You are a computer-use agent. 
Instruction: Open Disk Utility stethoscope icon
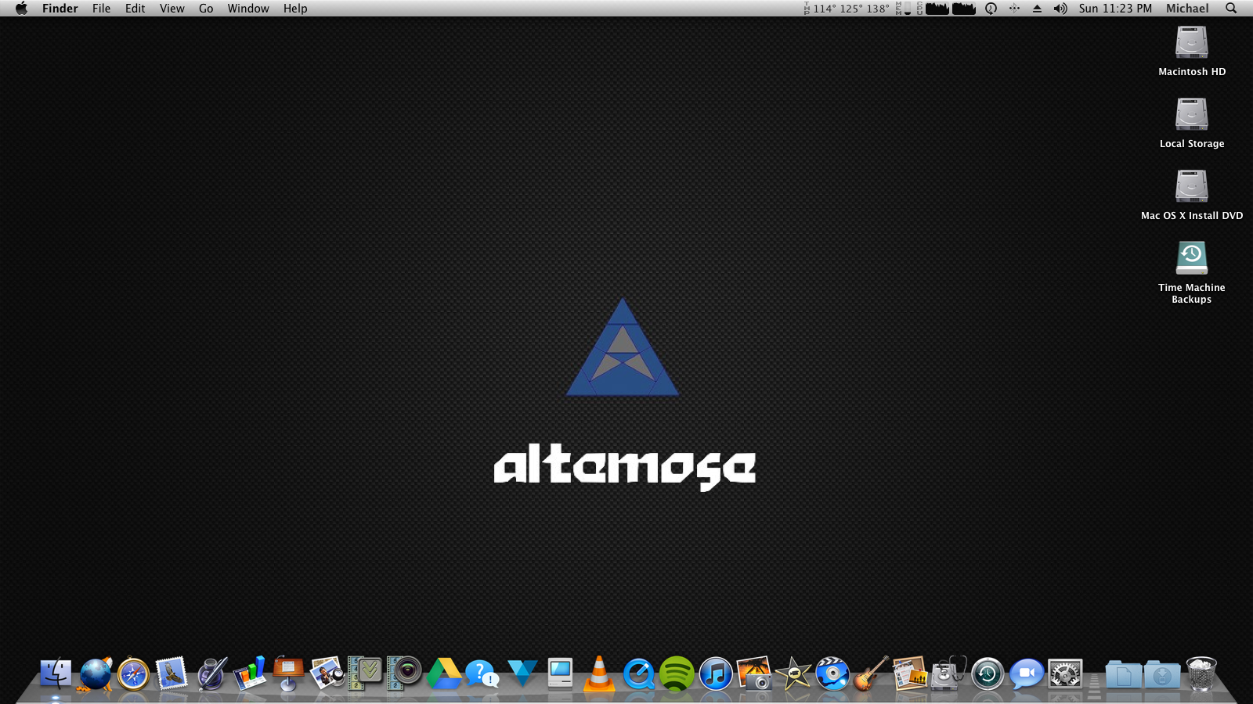(948, 673)
